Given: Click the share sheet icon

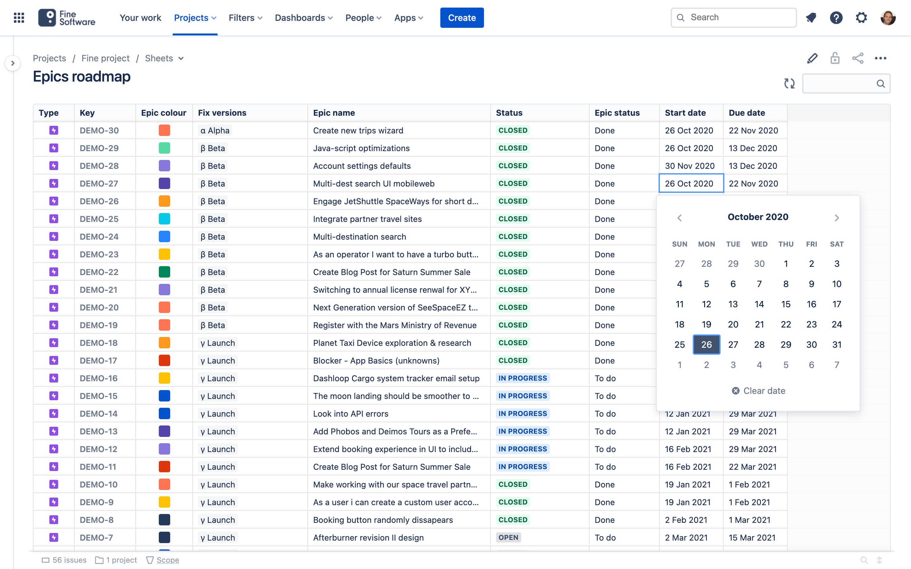Looking at the screenshot, I should 858,58.
